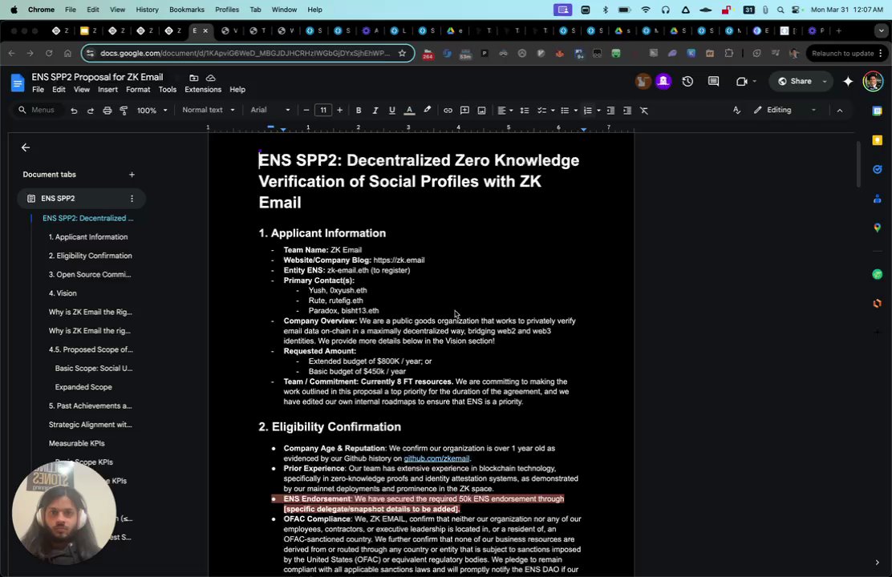Screen dimensions: 892x577
Task: Click the font size field showing 11
Action: [323, 111]
